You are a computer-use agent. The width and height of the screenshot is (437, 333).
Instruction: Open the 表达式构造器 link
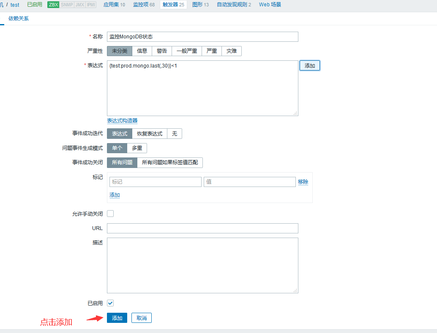tap(122, 121)
